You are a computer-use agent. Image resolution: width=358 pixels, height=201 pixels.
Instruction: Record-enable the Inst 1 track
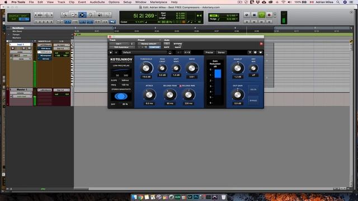(x=13, y=49)
